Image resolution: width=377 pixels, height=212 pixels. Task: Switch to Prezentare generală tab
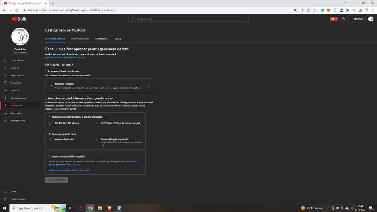click(x=55, y=39)
